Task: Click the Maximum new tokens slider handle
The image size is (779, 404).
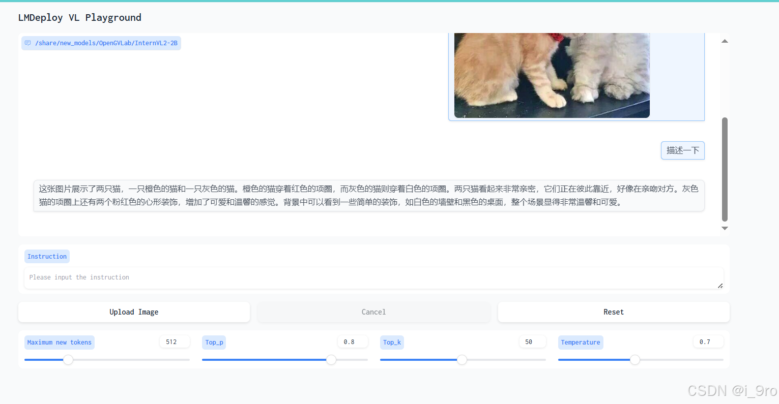Action: click(68, 360)
